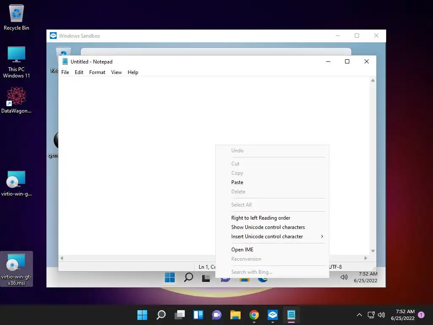Open host taskbar Search
This screenshot has height=325, width=433.
coord(161,315)
